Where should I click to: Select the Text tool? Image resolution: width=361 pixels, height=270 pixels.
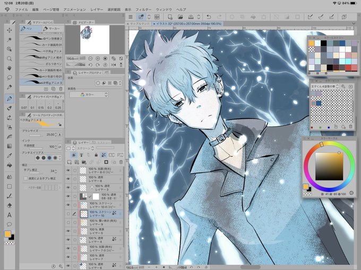click(10, 215)
